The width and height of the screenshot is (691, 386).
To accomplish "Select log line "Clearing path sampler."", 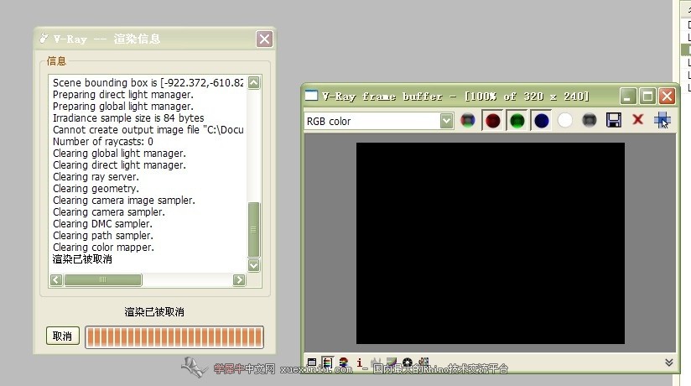I will pos(102,236).
